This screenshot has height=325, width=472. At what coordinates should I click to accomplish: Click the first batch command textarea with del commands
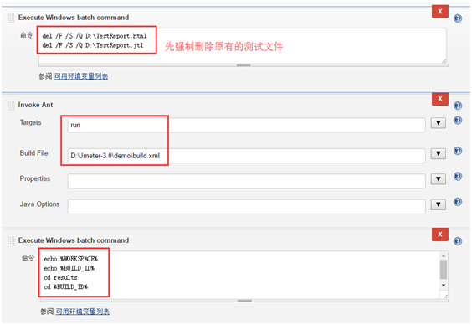point(243,46)
